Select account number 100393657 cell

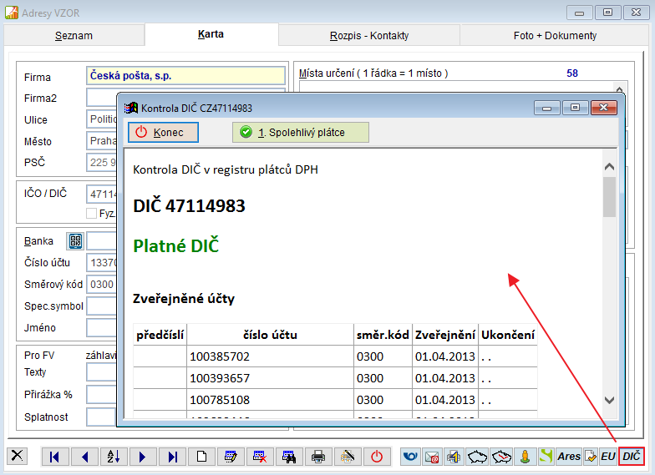(x=270, y=378)
